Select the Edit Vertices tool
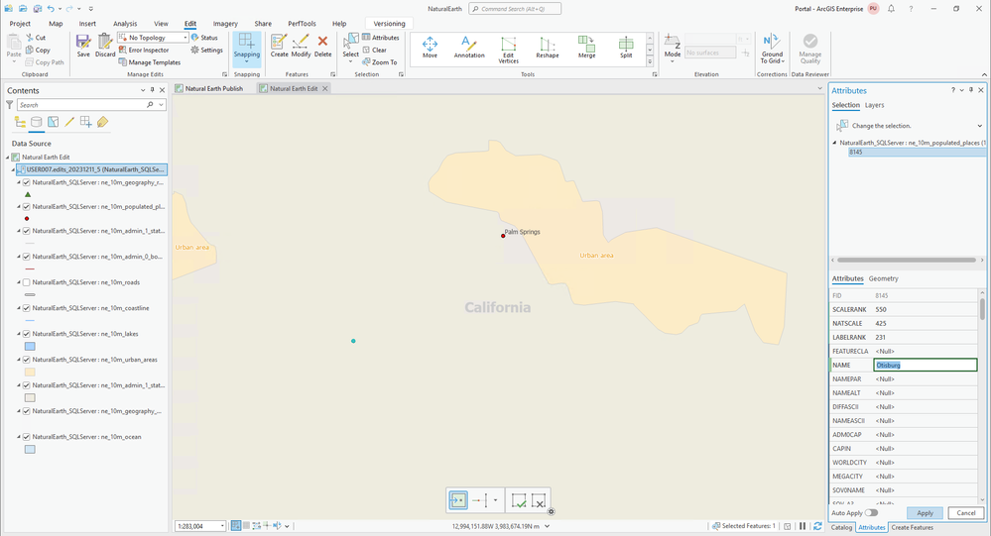Screen dimensions: 991x536 point(508,50)
